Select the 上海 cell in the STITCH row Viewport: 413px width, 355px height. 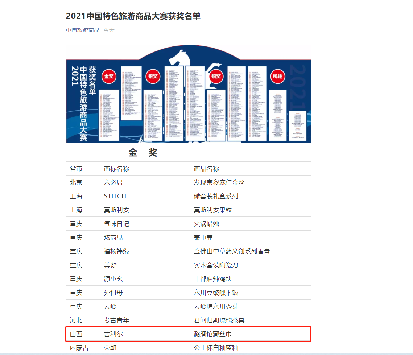coord(83,196)
